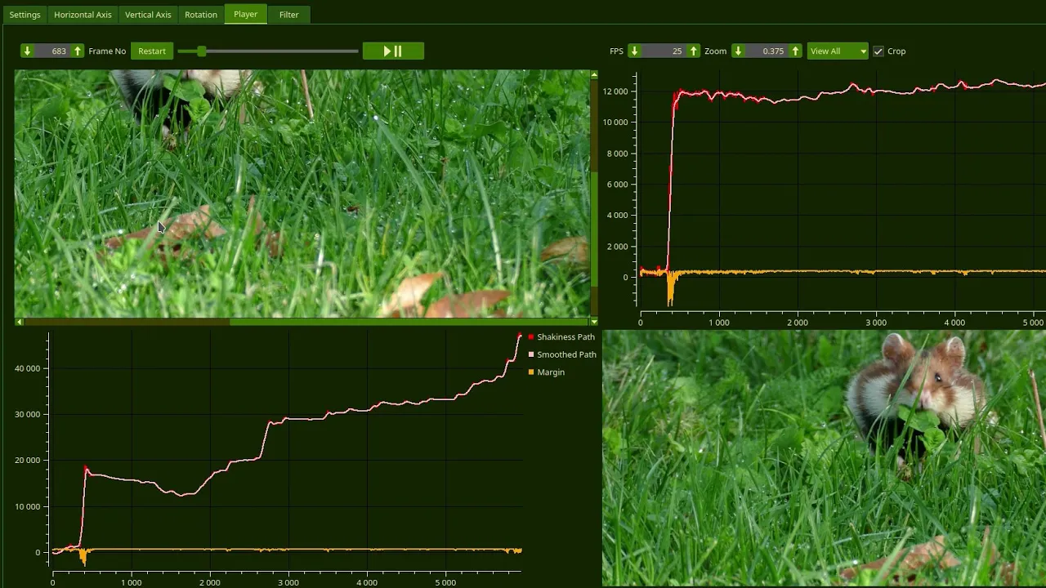Click the frame position slider
Screen dimensions: 1046x588
coord(268,51)
